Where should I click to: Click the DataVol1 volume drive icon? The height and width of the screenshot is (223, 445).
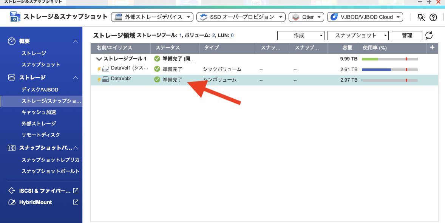[x=106, y=69]
